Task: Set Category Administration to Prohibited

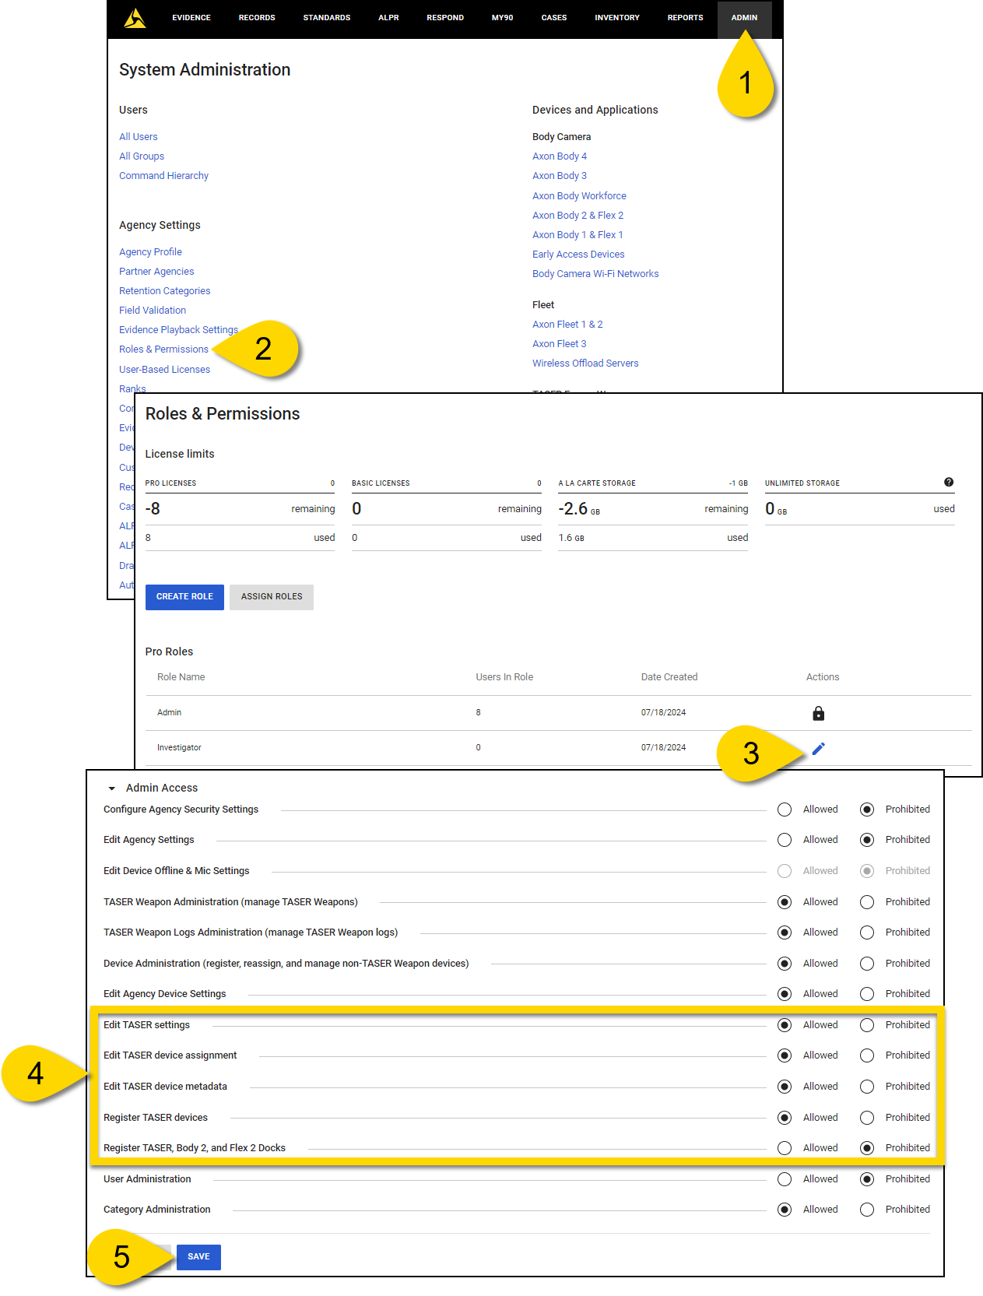Action: [867, 1210]
